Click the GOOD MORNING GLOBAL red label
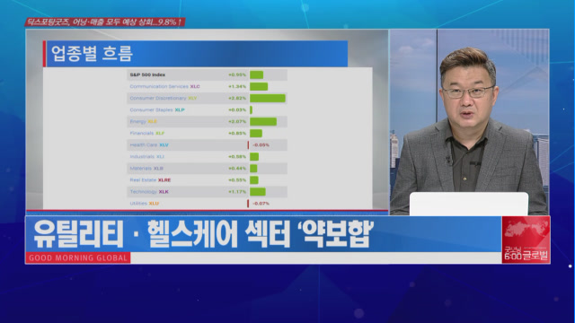Screen dimensions: 575x323 [78, 258]
